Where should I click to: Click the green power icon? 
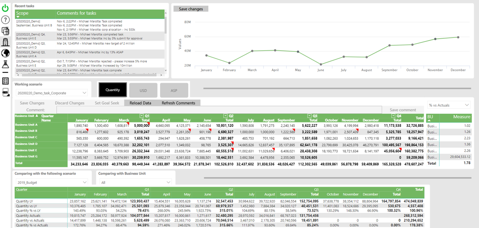(5, 8)
